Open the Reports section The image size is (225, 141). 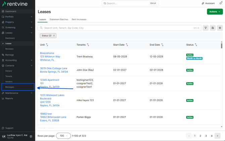coord(9,99)
